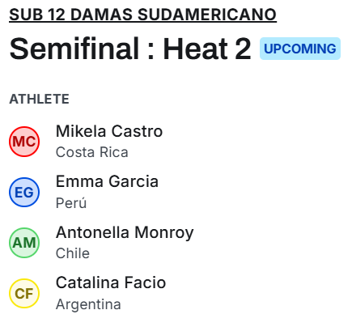Click the yellow CF avatar icon
Viewport: 352px width, 327px height.
click(x=24, y=293)
